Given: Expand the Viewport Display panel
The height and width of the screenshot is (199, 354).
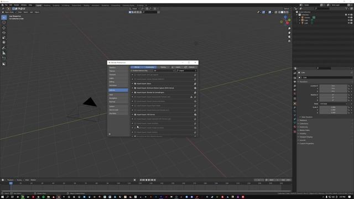Looking at the screenshot, I should [305, 137].
